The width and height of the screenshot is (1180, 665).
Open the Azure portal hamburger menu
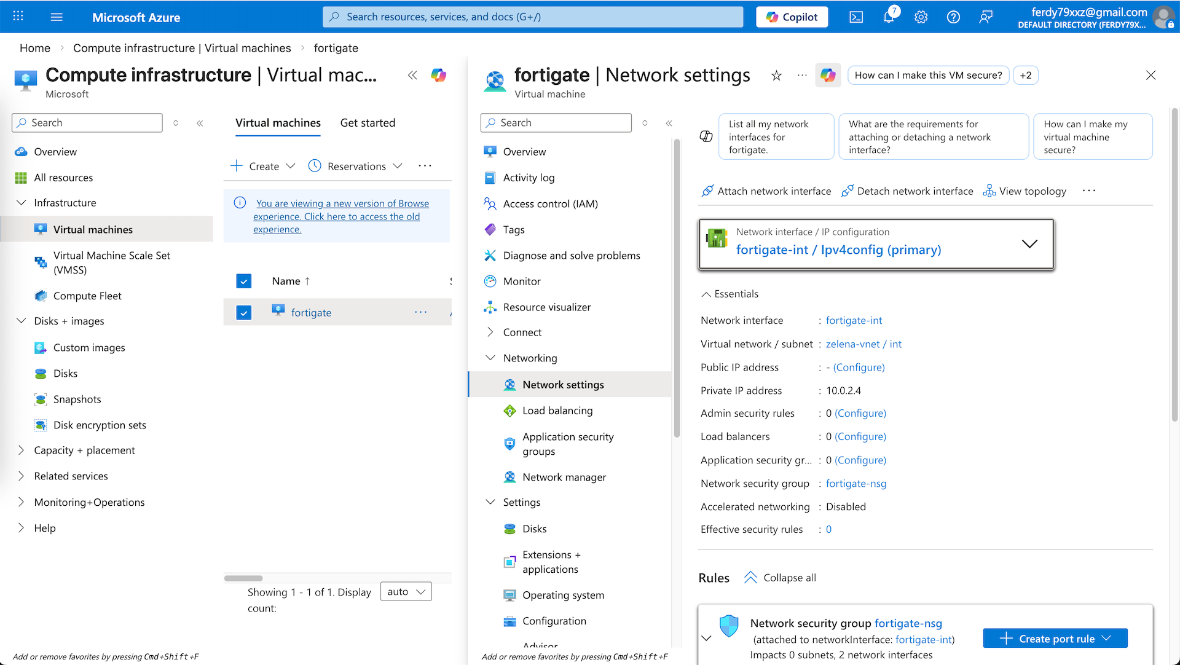click(x=57, y=17)
